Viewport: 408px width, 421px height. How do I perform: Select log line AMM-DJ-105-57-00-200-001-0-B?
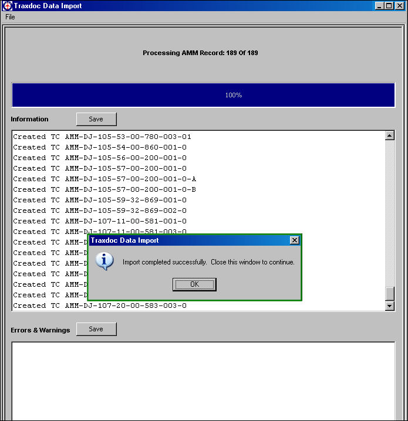(104, 189)
